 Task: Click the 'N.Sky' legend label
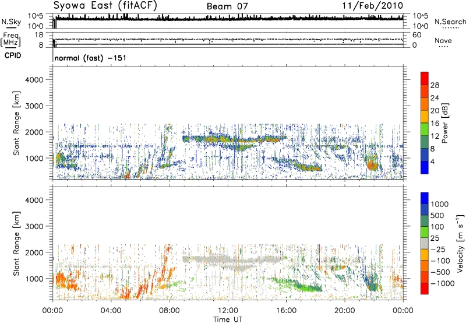(11, 22)
